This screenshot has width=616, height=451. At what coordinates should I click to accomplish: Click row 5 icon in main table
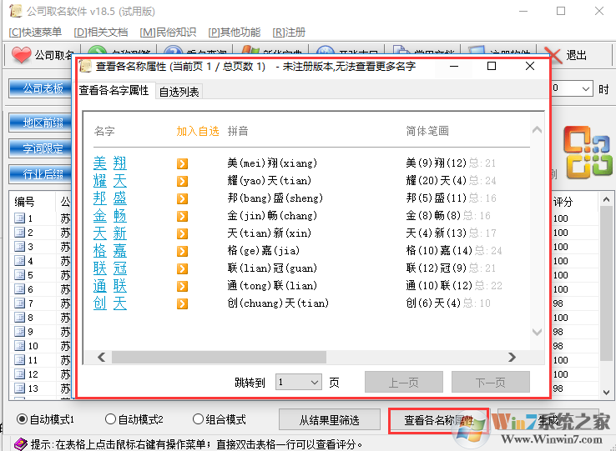tap(20, 275)
